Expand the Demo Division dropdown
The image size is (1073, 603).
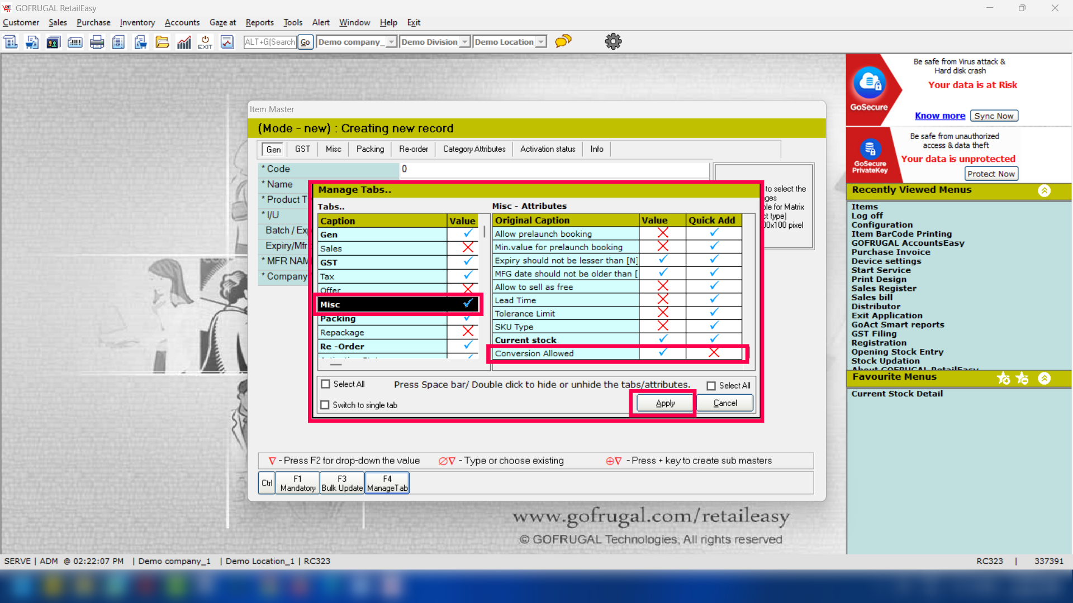[464, 42]
